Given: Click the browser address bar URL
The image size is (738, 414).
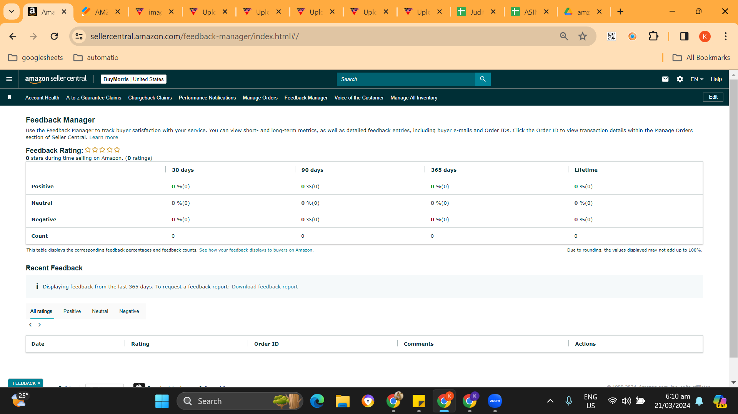Looking at the screenshot, I should tap(195, 36).
